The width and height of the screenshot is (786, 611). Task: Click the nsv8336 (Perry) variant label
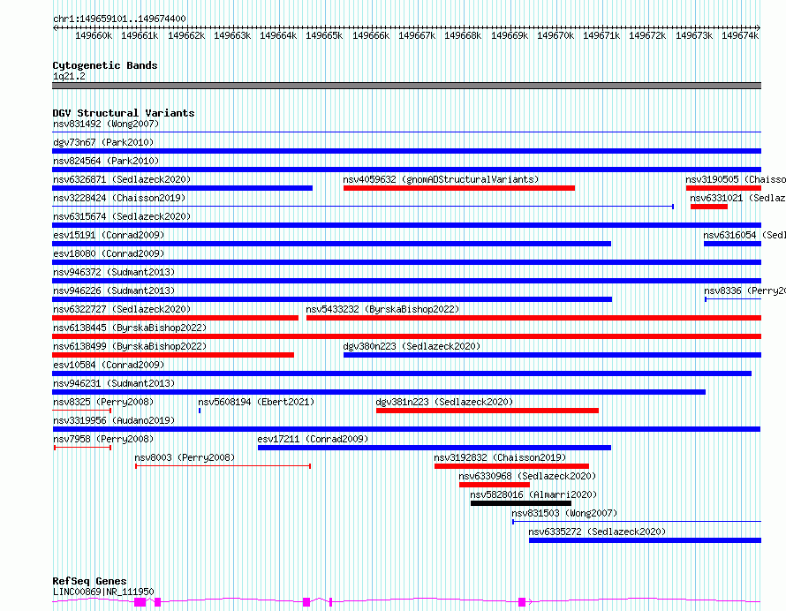pos(744,290)
